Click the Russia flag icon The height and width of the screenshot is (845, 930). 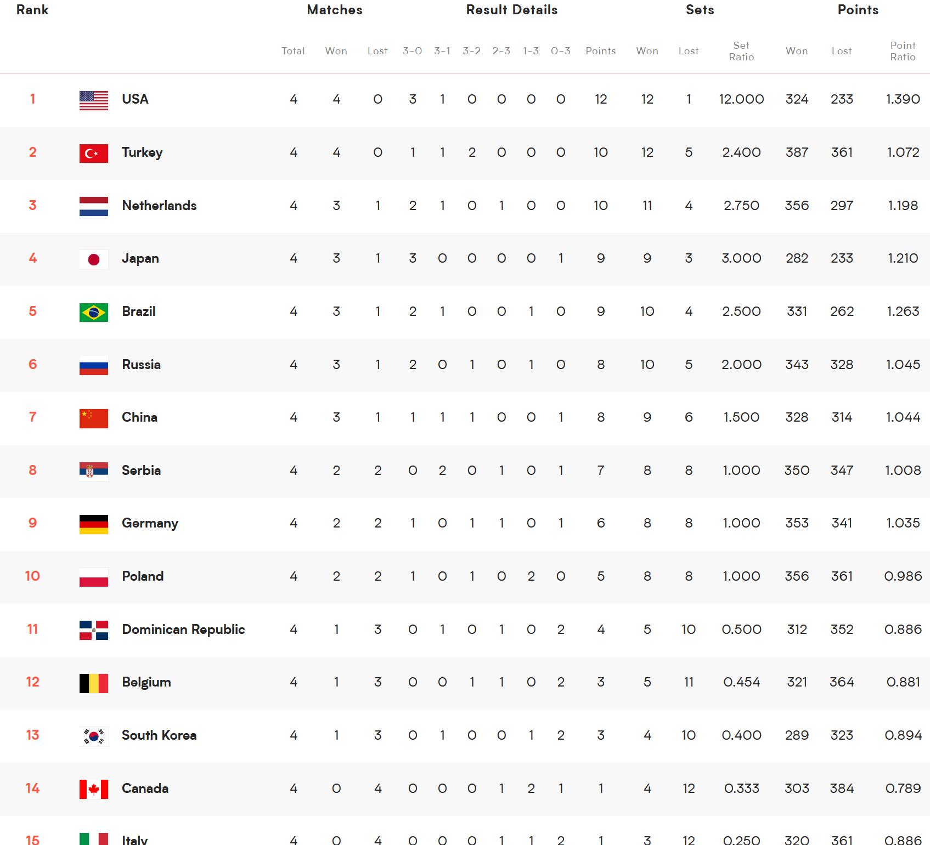(x=94, y=365)
